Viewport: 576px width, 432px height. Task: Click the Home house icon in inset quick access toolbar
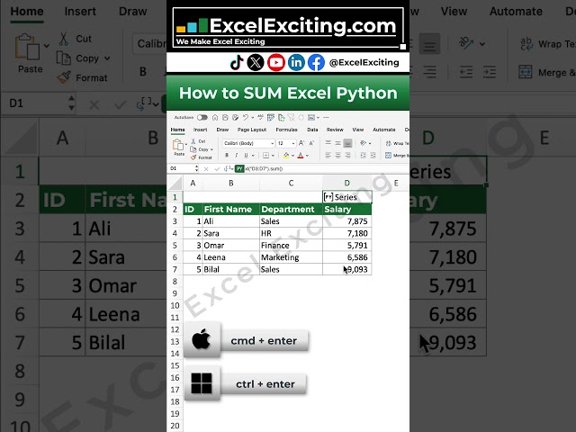[x=215, y=118]
